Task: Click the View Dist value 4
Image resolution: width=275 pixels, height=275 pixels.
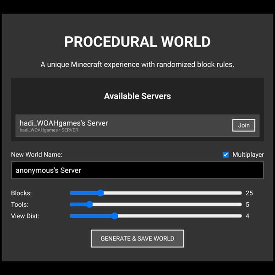Action: [x=247, y=216]
